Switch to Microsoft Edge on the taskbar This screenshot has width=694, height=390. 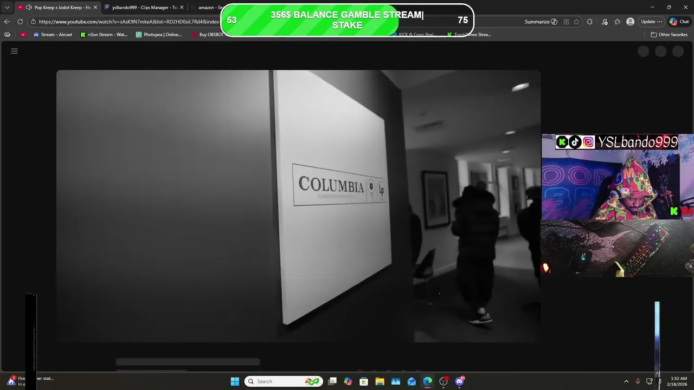(x=428, y=381)
